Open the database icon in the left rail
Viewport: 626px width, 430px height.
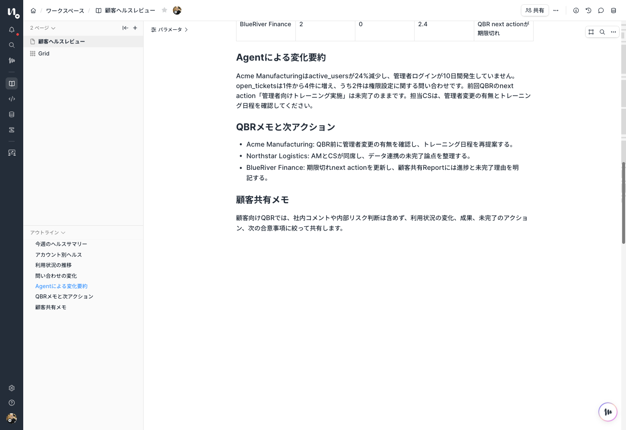click(x=12, y=114)
